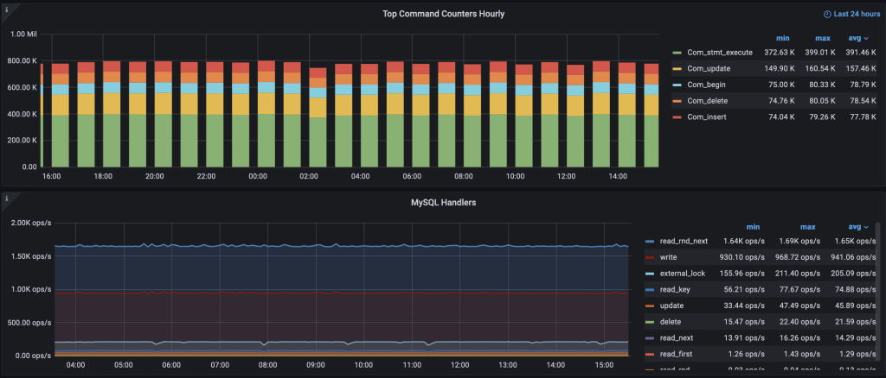Click read_rnd_next blue series color icon

649,242
